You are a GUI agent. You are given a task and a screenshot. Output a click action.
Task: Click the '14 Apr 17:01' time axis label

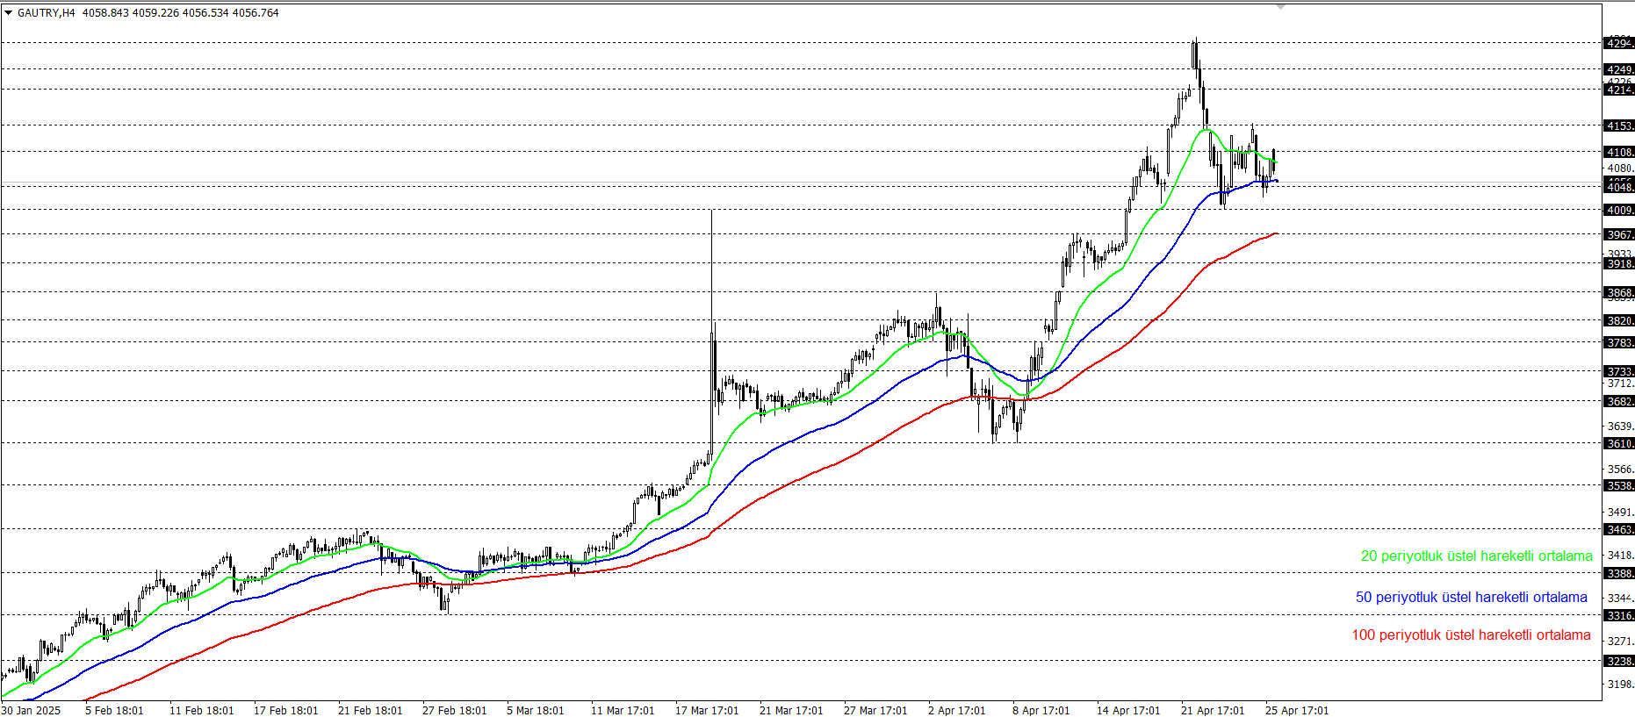pos(1128,711)
